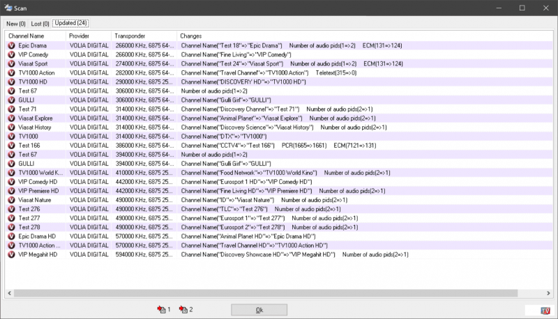Click the bottom icon labeled 1
This screenshot has height=319, width=558.
click(163, 310)
